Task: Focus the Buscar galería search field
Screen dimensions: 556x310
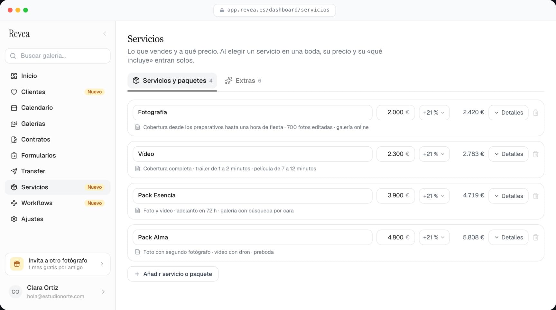Action: tap(58, 56)
